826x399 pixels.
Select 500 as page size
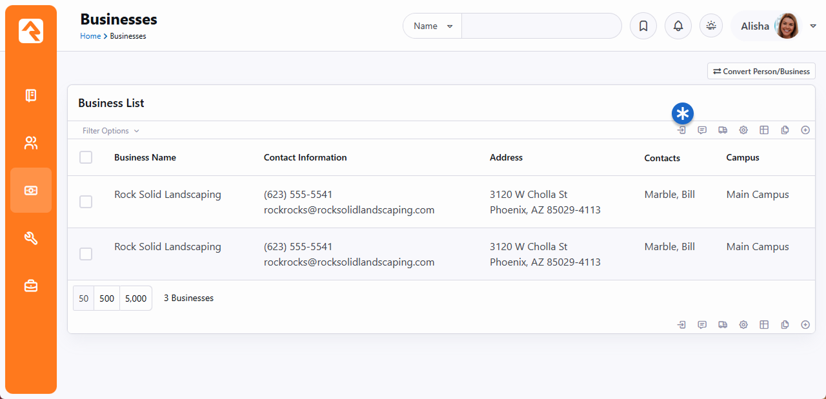[x=107, y=298]
